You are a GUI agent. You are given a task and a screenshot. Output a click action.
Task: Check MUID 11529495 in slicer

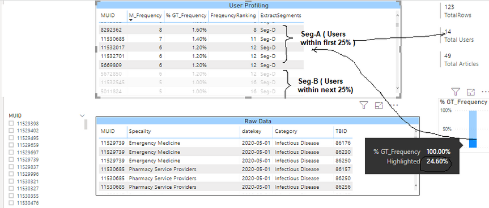[x=11, y=138]
